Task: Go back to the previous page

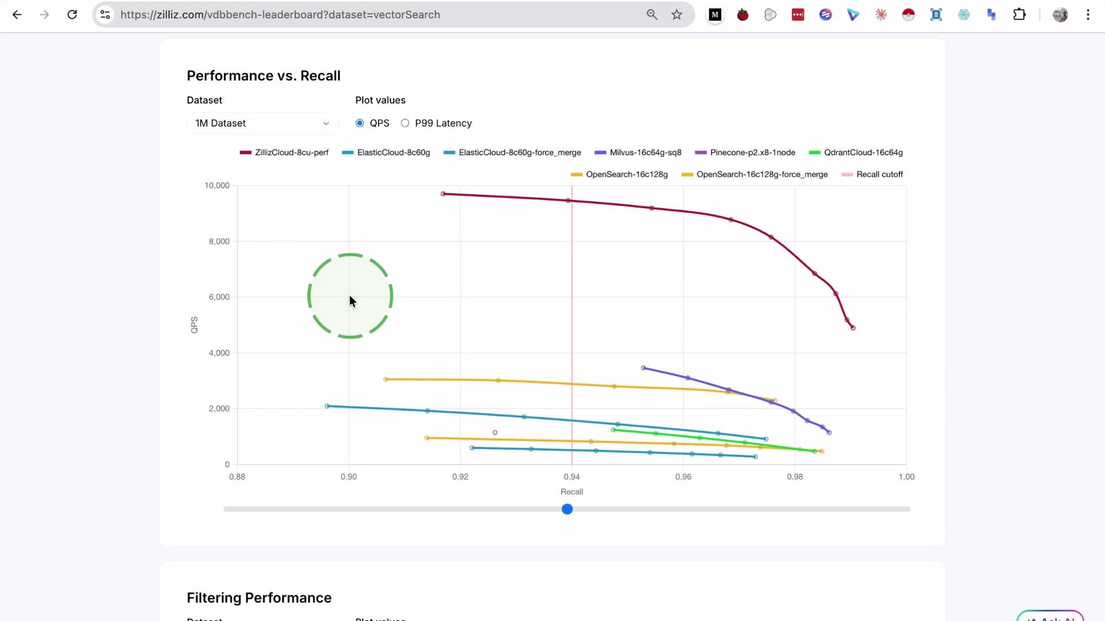Action: click(x=17, y=15)
